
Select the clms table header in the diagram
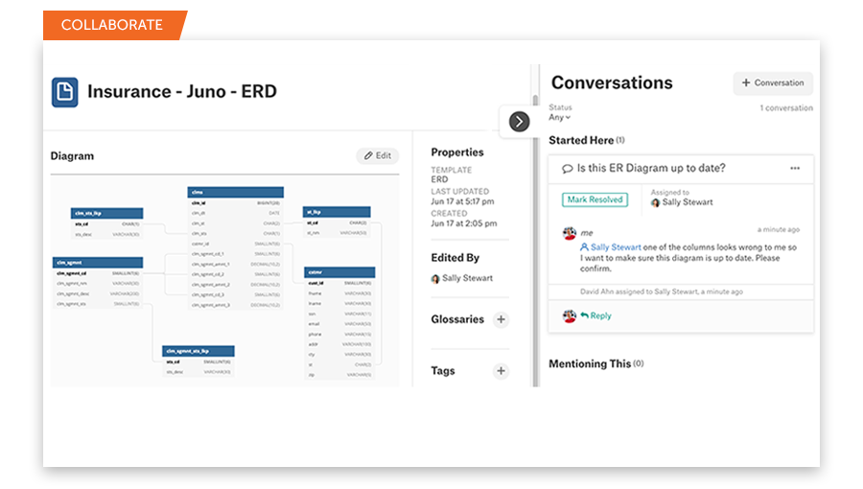pyautogui.click(x=235, y=192)
